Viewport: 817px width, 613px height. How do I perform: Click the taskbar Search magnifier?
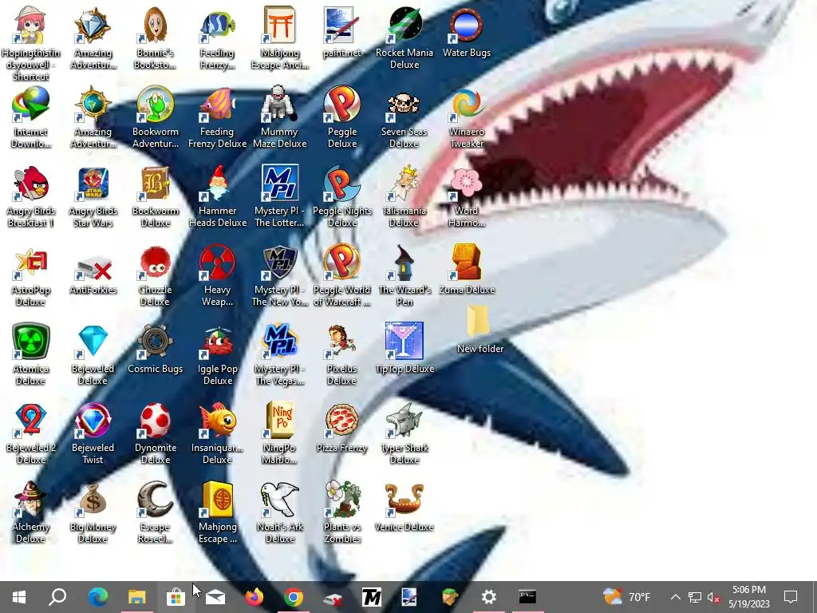(x=57, y=597)
